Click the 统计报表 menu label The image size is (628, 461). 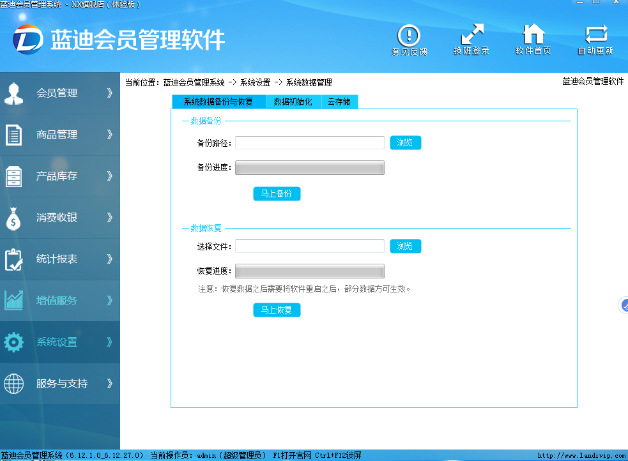pos(57,259)
